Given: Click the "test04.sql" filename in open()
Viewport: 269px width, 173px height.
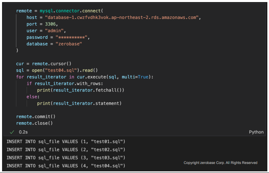Looking at the screenshot, I should click(61, 70).
